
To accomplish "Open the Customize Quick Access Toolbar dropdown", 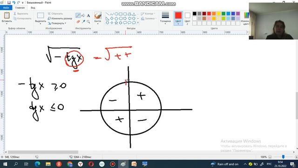I will [x=23, y=3].
